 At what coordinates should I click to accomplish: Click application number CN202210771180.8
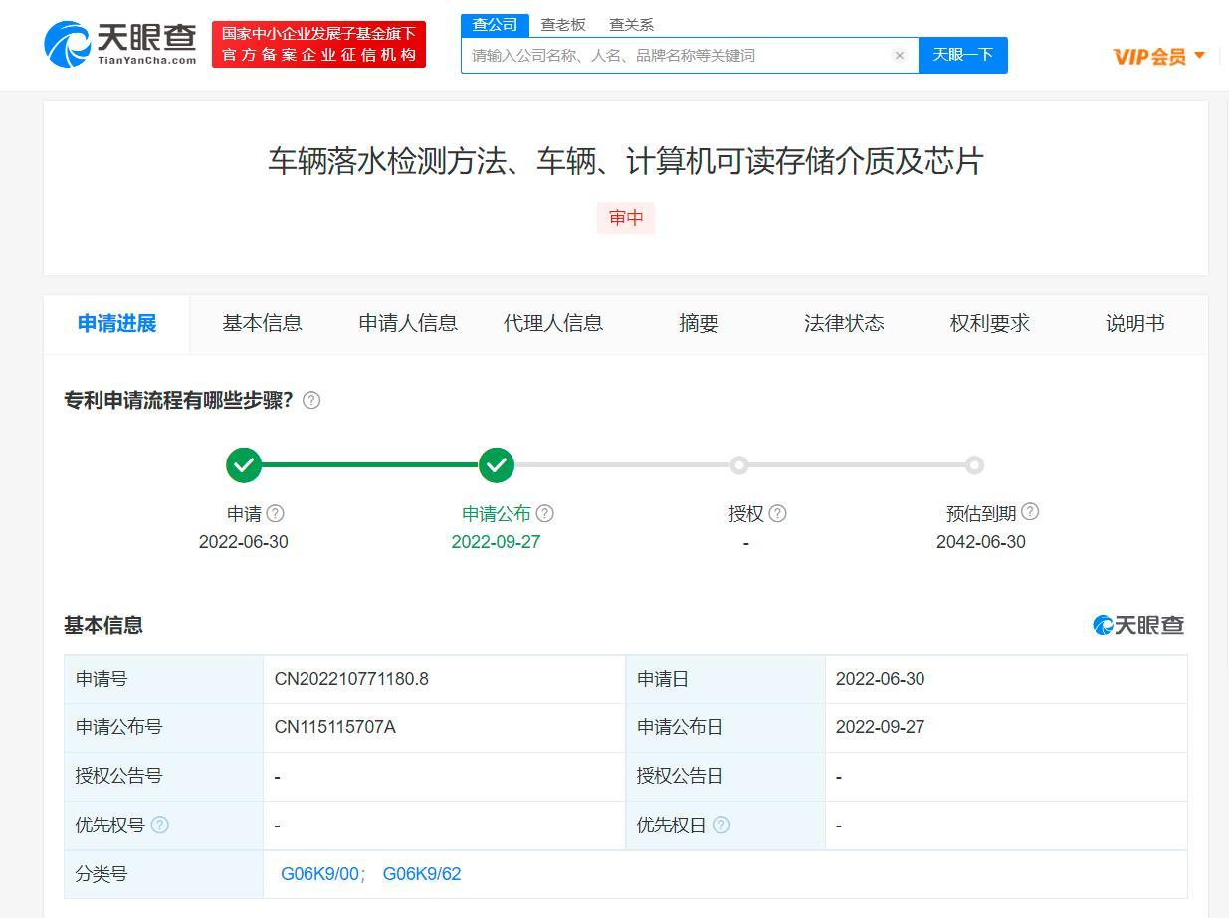[x=351, y=679]
